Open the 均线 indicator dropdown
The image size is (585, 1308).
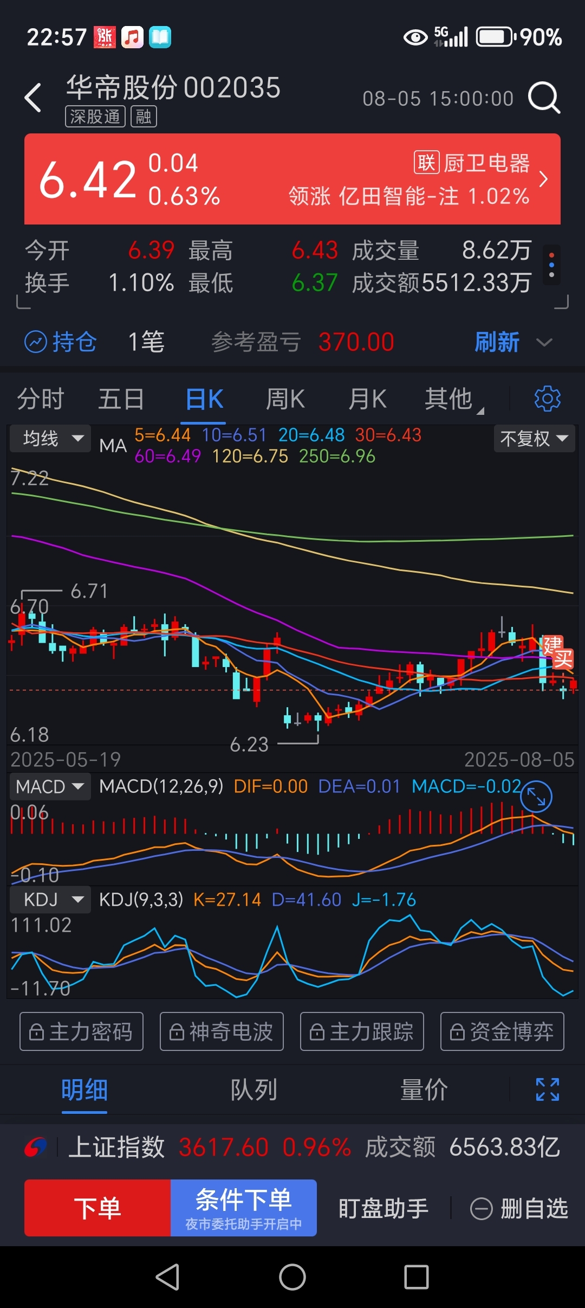[x=50, y=438]
